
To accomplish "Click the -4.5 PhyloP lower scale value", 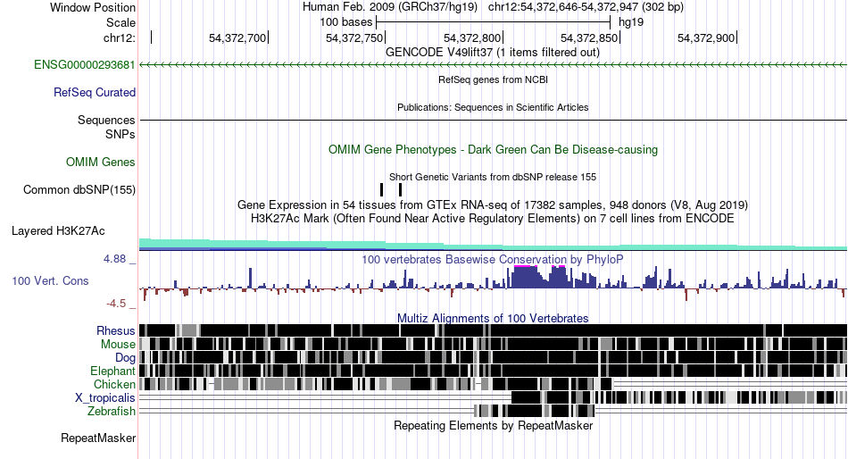I will point(116,304).
